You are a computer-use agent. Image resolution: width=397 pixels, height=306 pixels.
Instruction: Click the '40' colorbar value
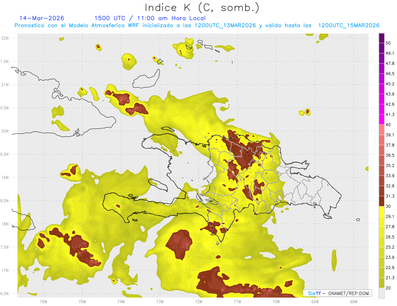coord(388,125)
